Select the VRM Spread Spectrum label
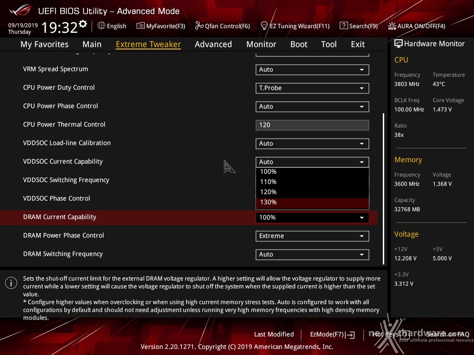474x355 pixels. coord(56,69)
